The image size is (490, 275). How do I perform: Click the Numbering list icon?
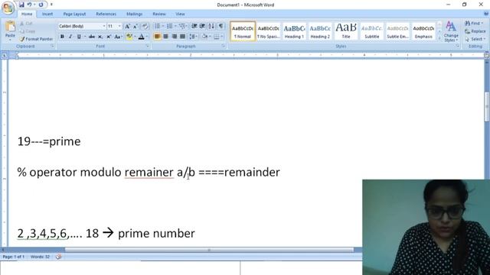(x=169, y=26)
